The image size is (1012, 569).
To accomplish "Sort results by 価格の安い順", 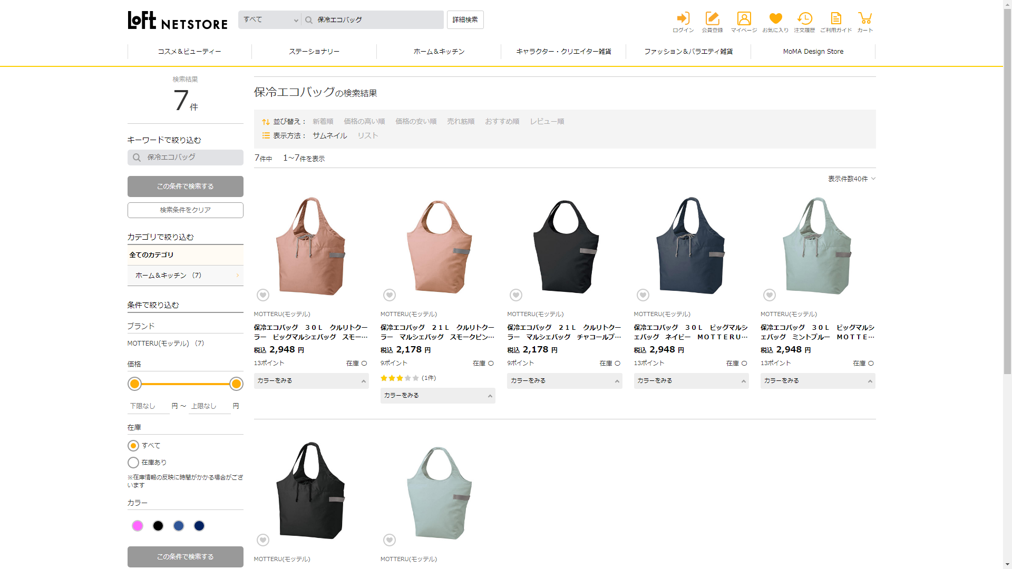I will tap(416, 121).
